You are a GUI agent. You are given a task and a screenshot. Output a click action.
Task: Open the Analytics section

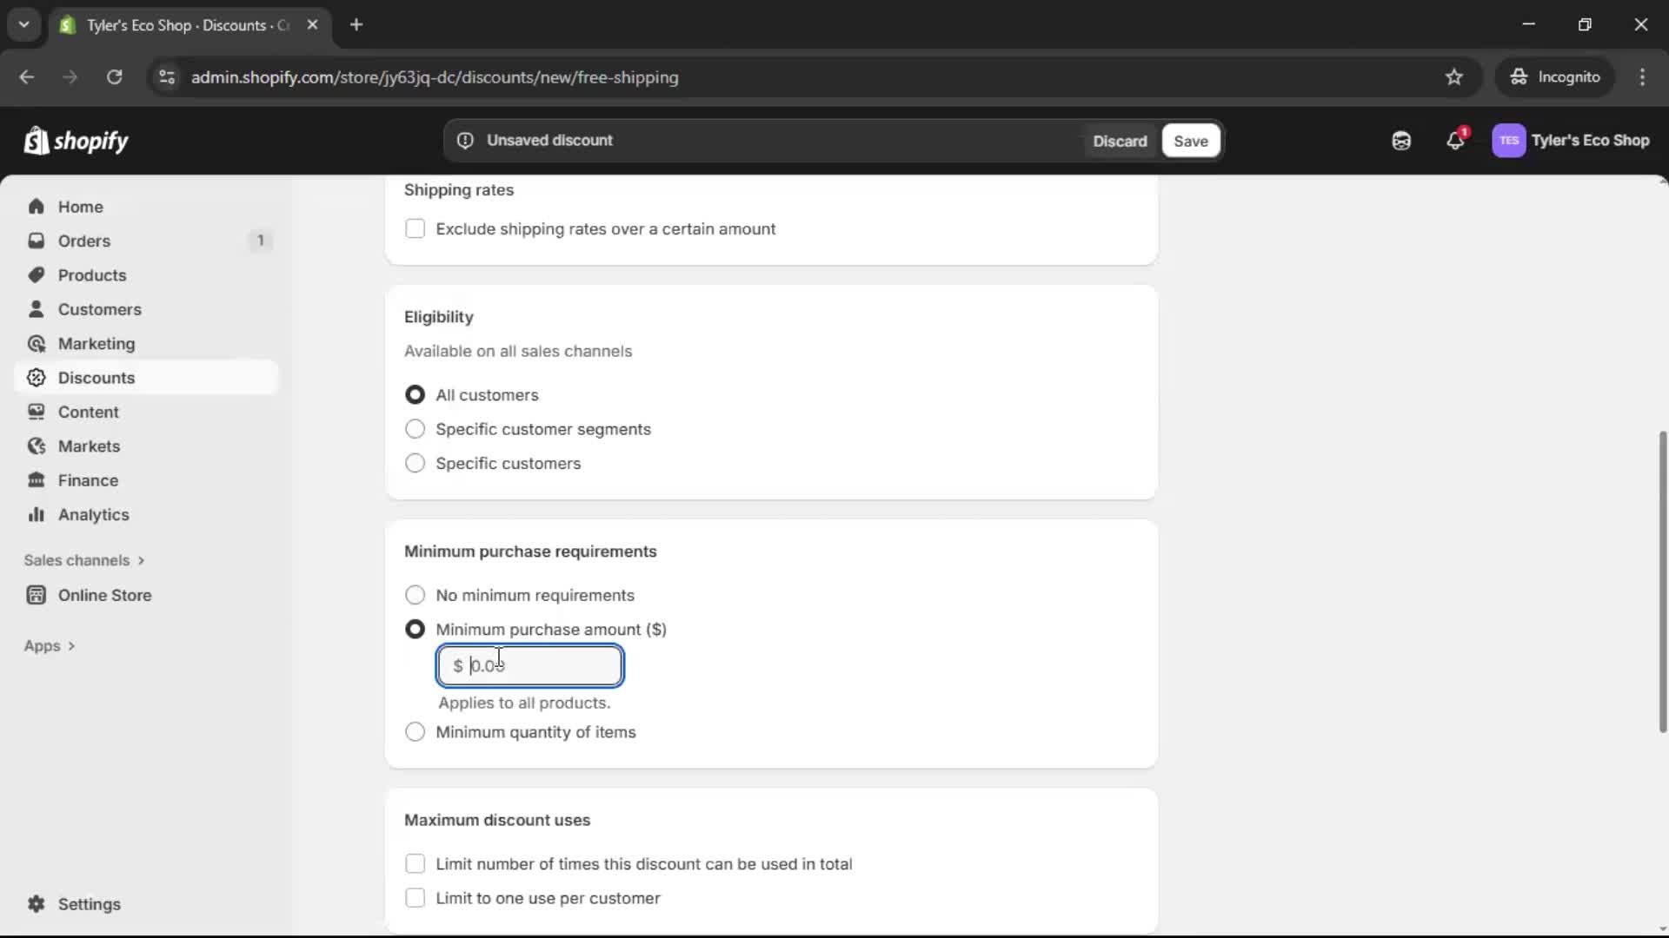point(92,514)
